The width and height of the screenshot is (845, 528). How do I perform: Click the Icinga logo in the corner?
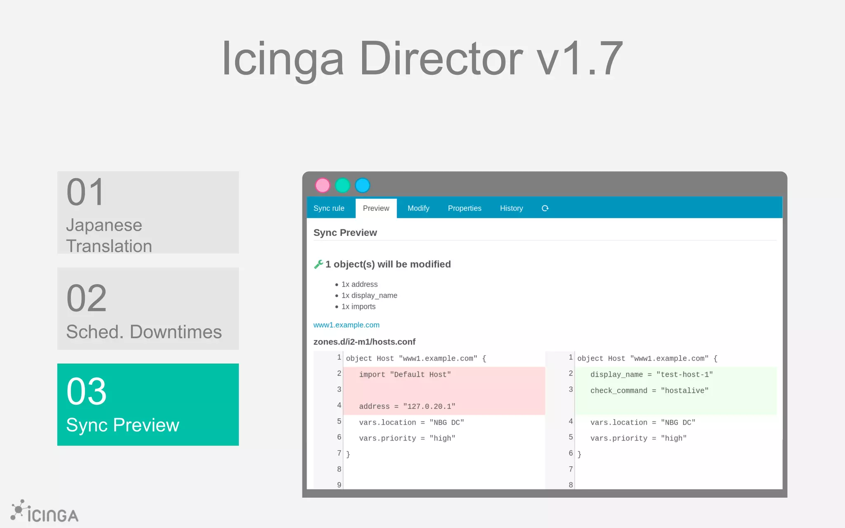coord(45,511)
